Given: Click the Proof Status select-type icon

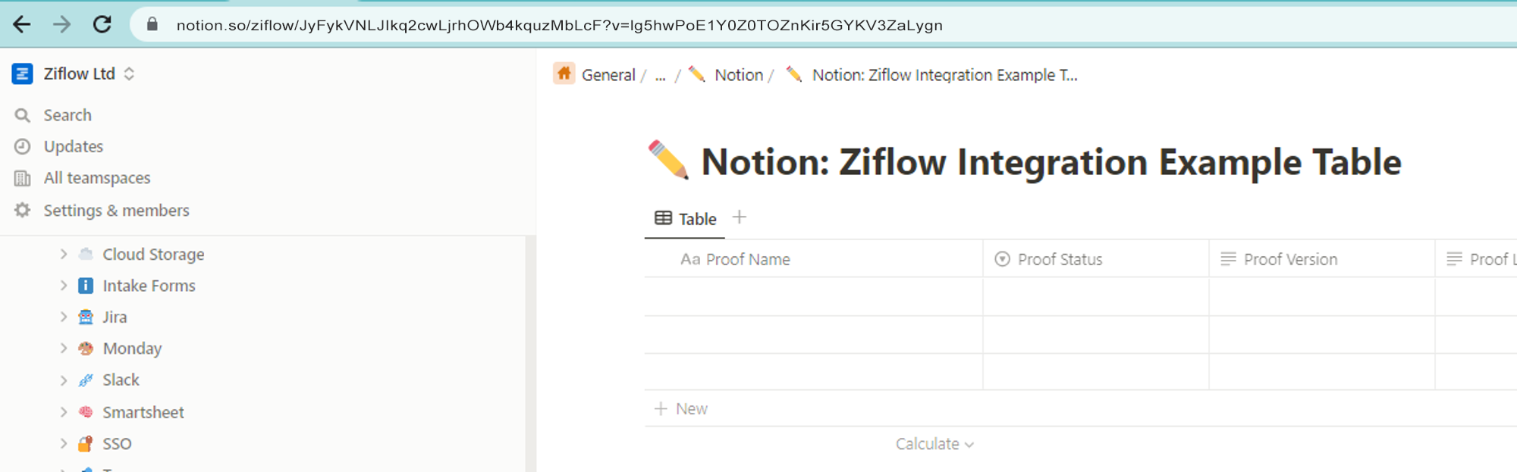Looking at the screenshot, I should tap(1002, 259).
